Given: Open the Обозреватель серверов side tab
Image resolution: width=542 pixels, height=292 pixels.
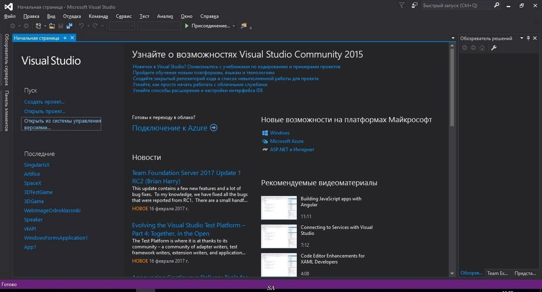Looking at the screenshot, I should 6,60.
